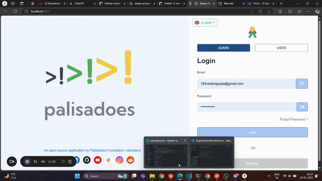The image size is (322, 181).
Task: Click the Password input field
Action: click(x=247, y=107)
